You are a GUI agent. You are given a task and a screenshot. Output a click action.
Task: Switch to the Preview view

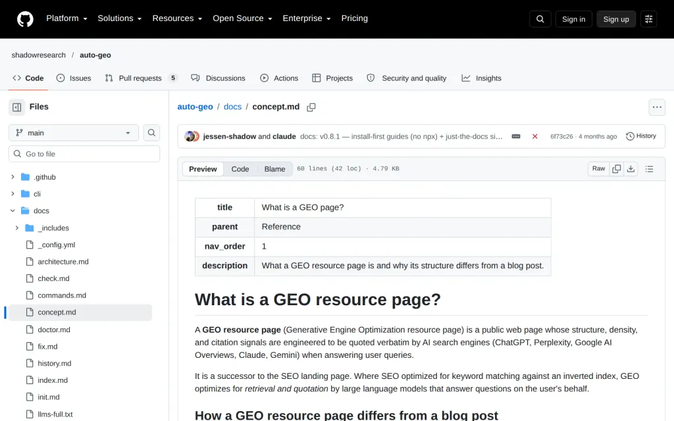[x=203, y=169]
